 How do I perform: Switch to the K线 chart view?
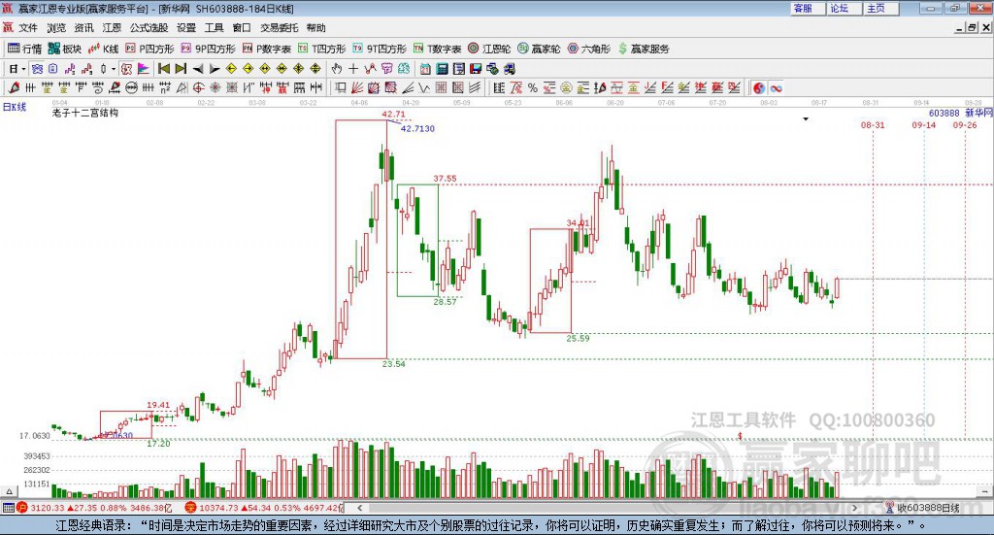[x=103, y=49]
